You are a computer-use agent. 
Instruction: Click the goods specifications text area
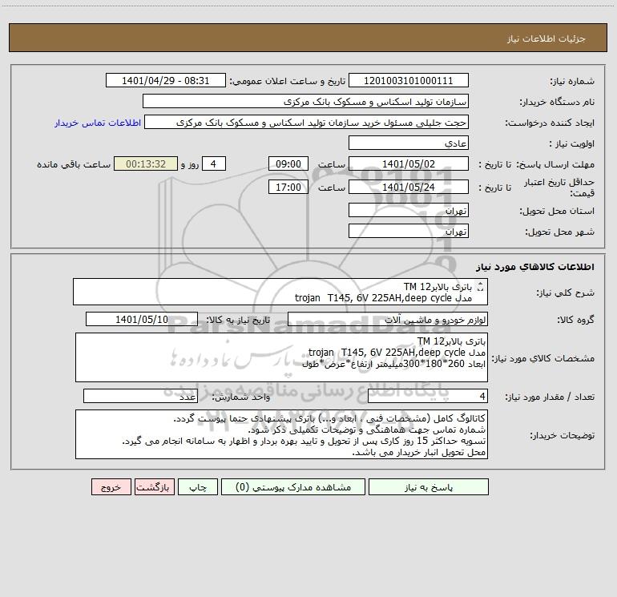tap(281, 357)
